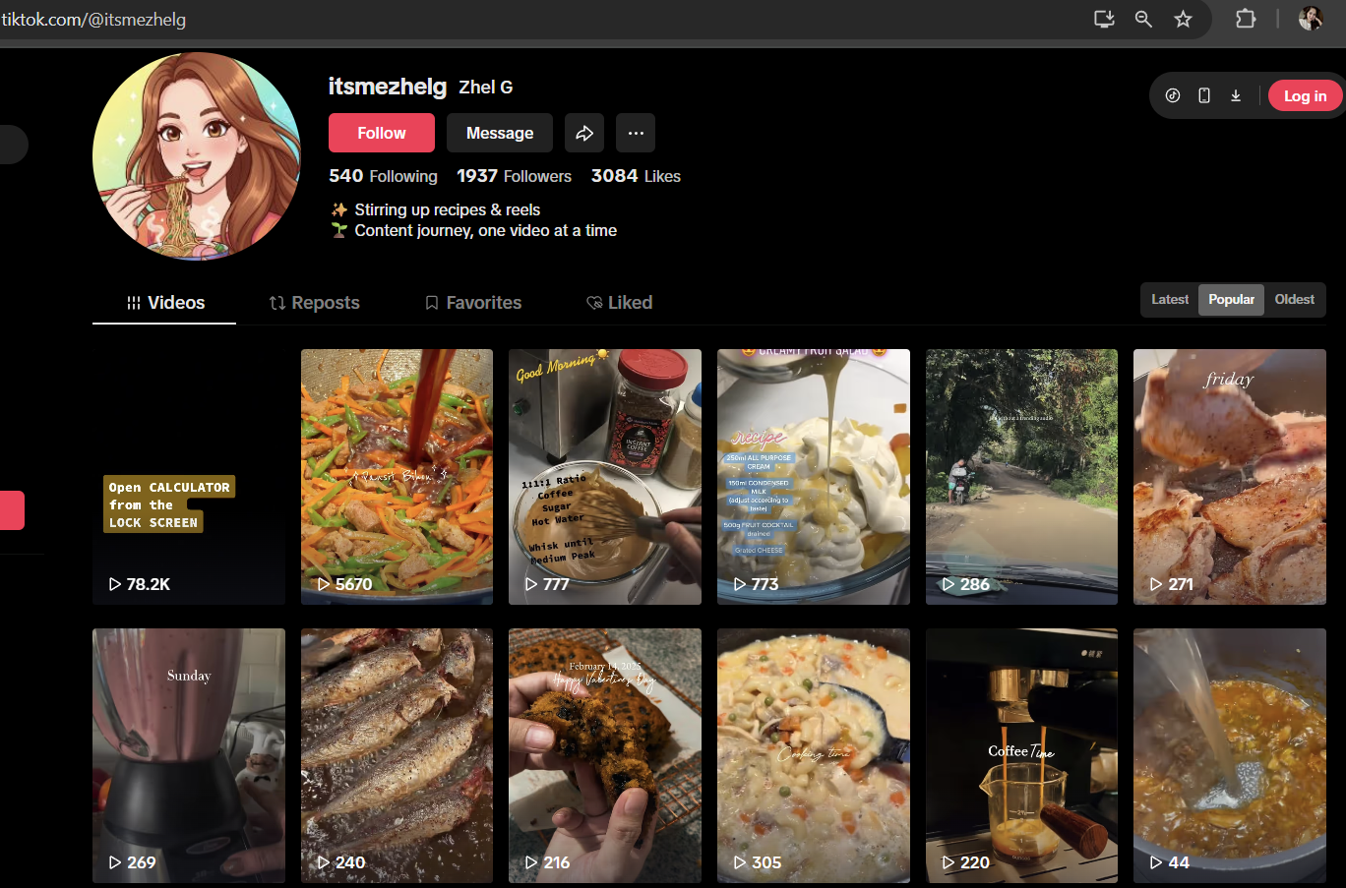Click the share arrow icon on profile
The image size is (1346, 888).
coord(584,133)
